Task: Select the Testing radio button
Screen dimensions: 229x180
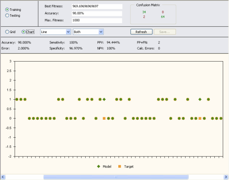Action: click(7, 15)
